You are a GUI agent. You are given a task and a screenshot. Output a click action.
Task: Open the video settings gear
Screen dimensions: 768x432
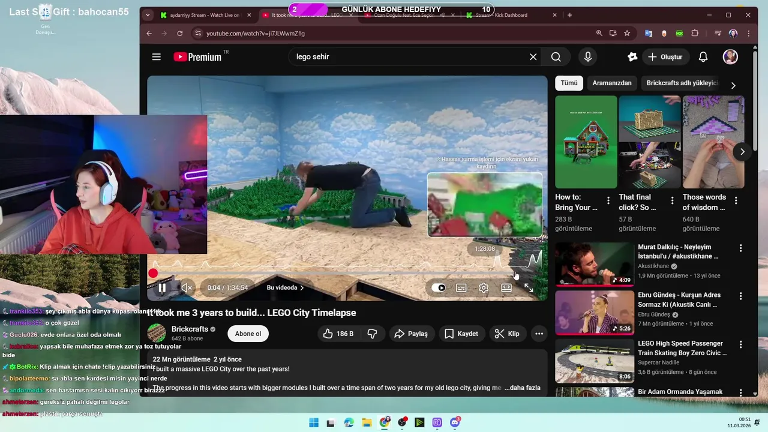pyautogui.click(x=484, y=288)
